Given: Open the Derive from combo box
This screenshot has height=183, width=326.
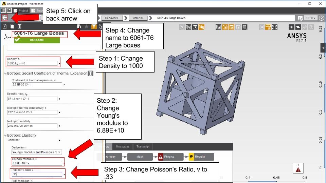Looking at the screenshot, I should pyautogui.click(x=37, y=152).
